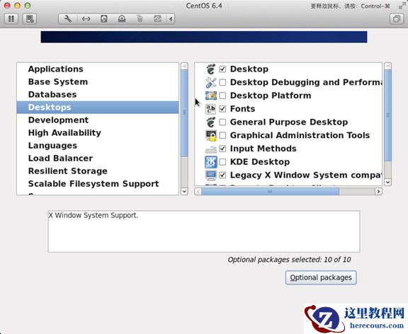
Task: Enable Desktop Debugging and Performance checkbox
Action: pos(222,82)
